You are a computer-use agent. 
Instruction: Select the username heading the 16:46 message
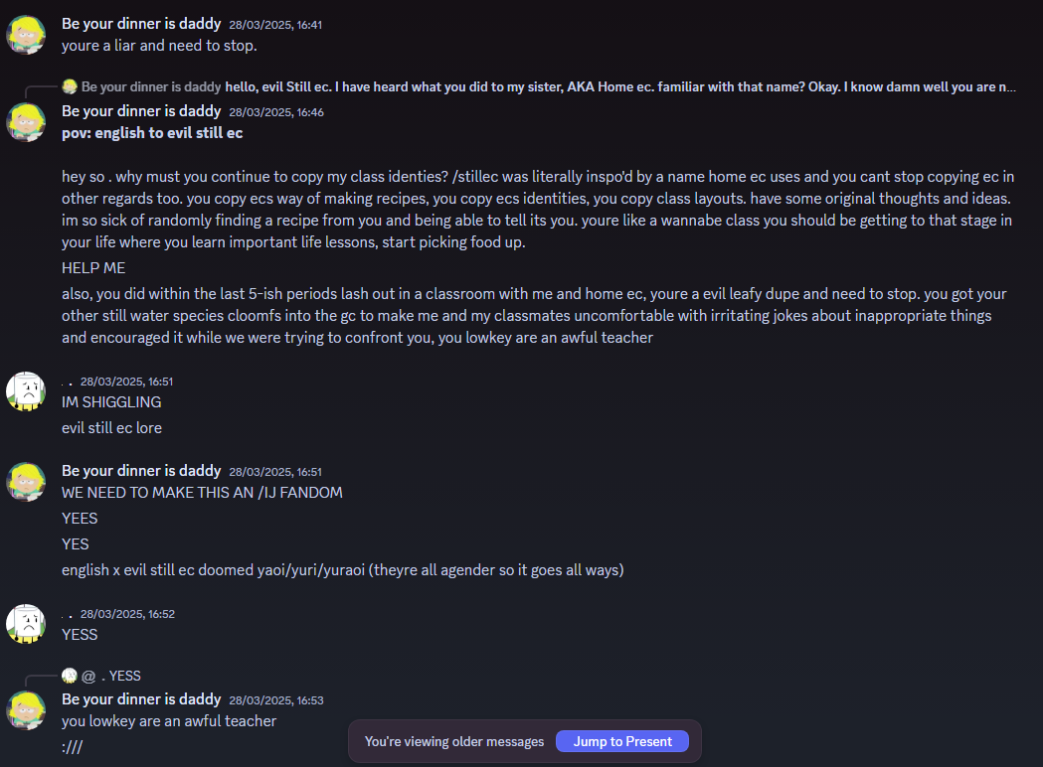click(x=141, y=111)
